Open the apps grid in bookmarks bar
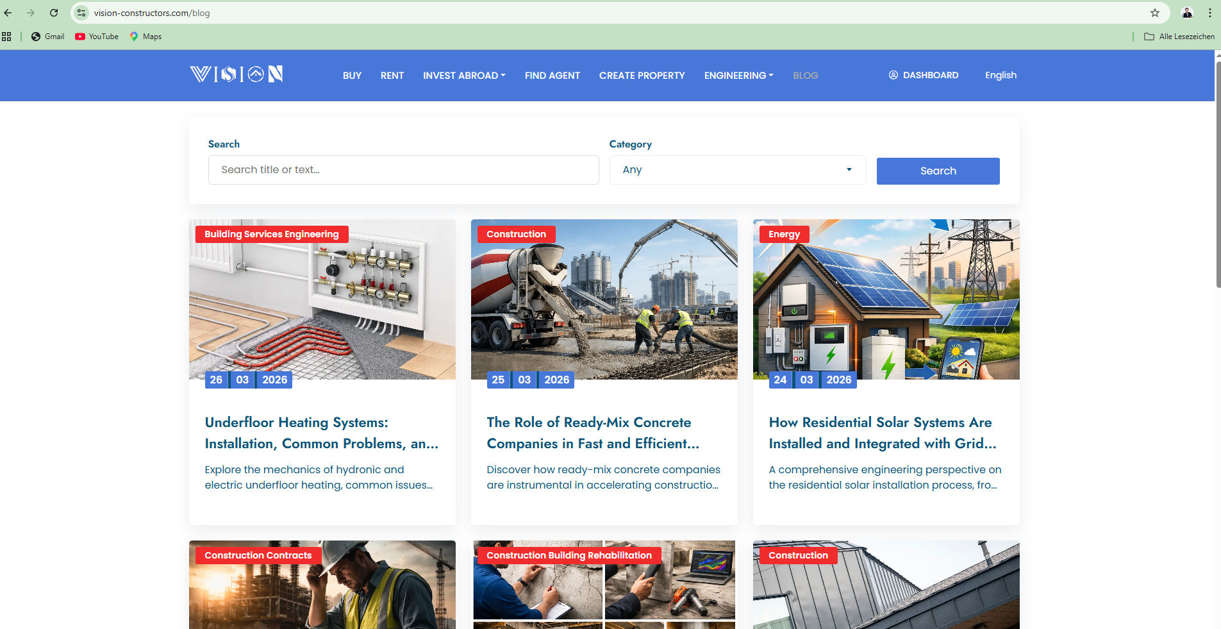1221x629 pixels. 6,37
